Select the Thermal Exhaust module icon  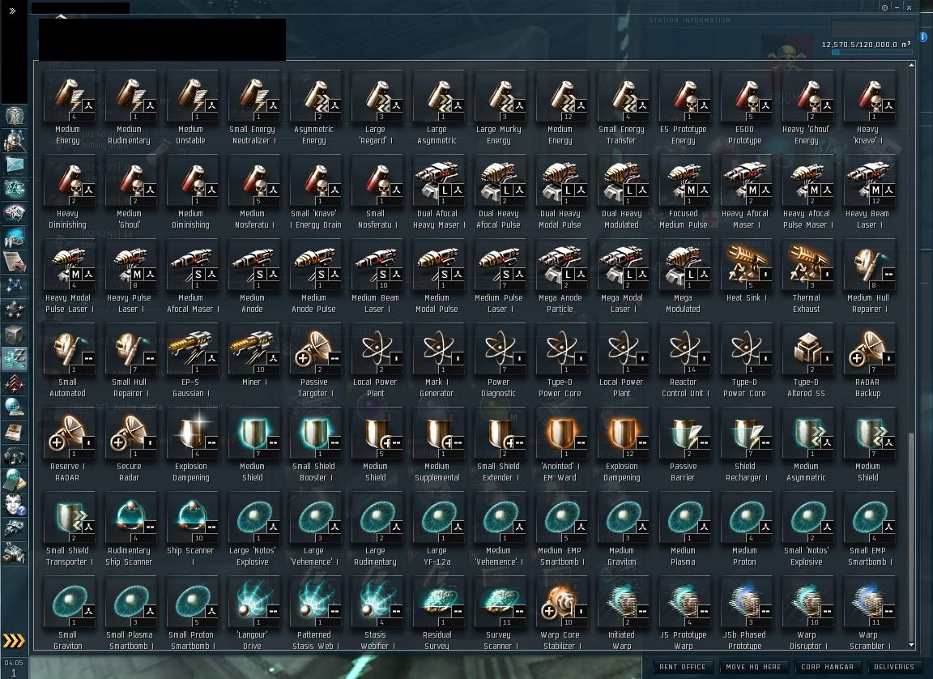tap(807, 267)
